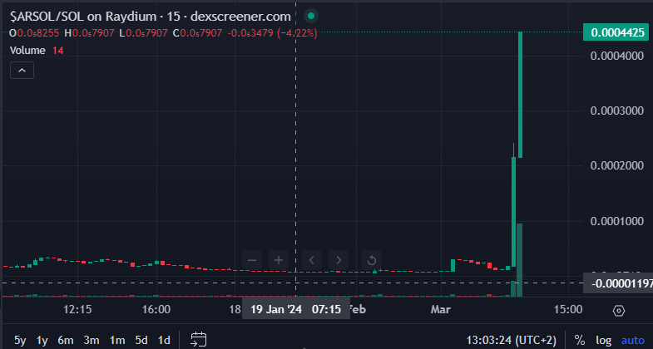Viewport: 653px width, 349px height.
Task: Click the 15:00 time axis label
Action: pos(568,309)
